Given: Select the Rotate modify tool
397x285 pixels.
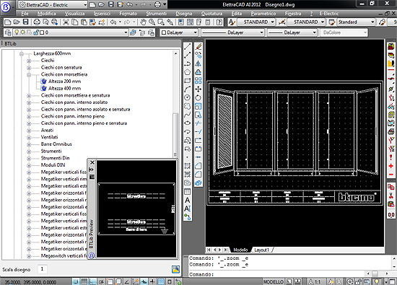Looking at the screenshot, I should coord(198,97).
